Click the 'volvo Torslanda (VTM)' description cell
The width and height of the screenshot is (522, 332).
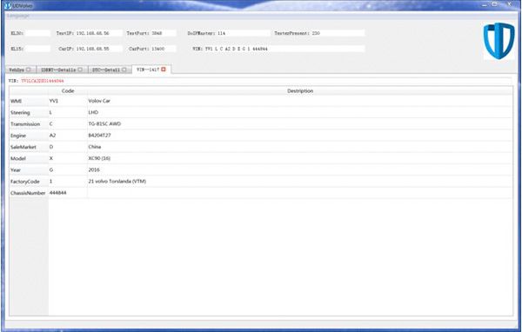click(x=300, y=182)
